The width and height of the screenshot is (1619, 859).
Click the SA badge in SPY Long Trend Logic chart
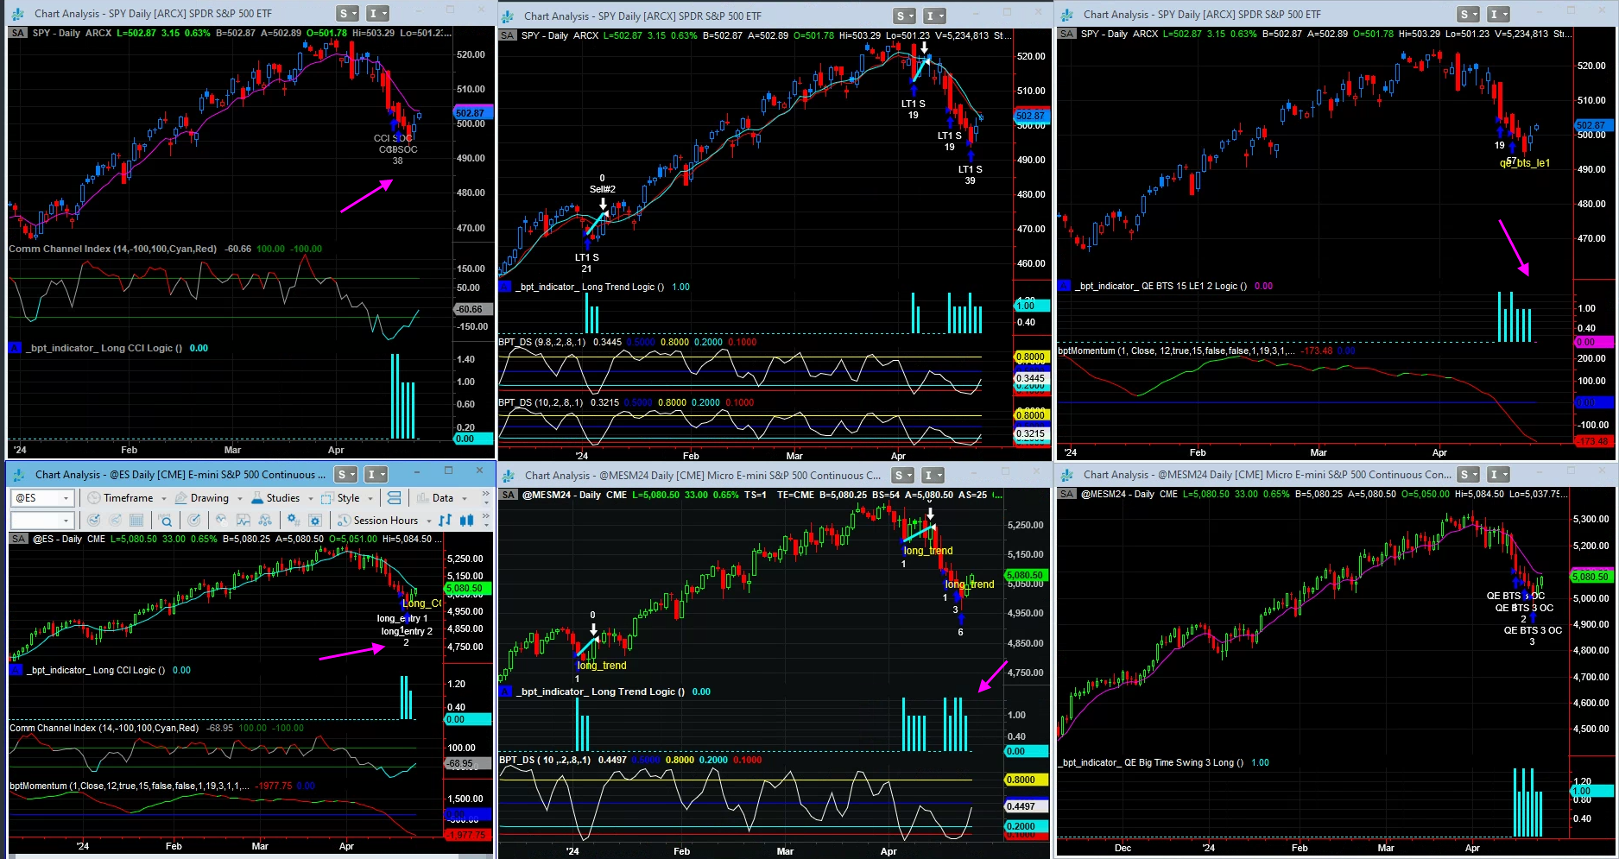[x=507, y=35]
